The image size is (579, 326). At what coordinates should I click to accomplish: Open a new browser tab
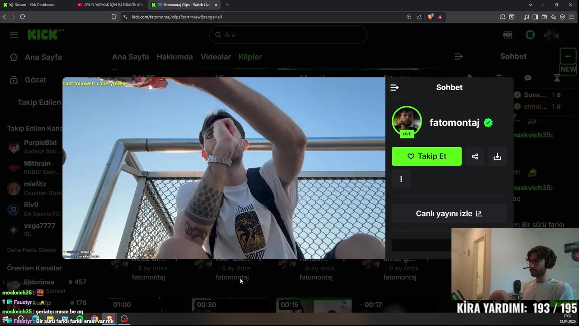[227, 5]
